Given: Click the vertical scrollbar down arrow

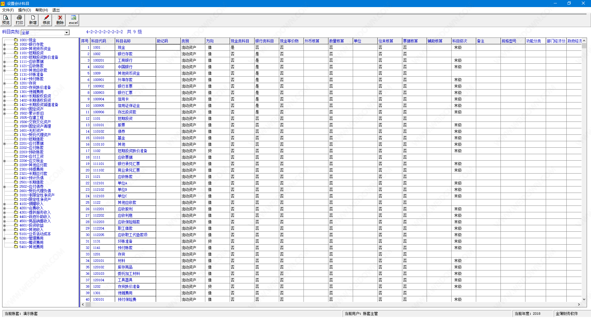Looking at the screenshot, I should point(584,299).
